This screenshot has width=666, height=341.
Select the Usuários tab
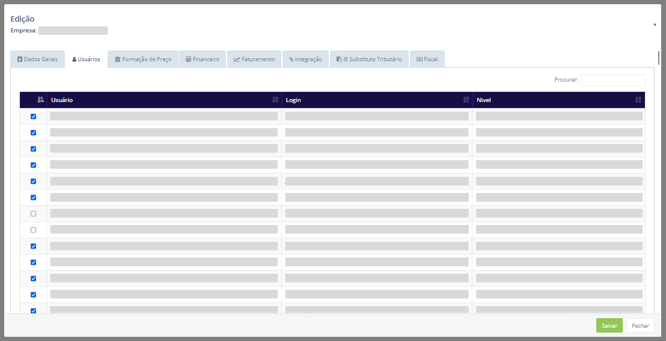tap(86, 59)
